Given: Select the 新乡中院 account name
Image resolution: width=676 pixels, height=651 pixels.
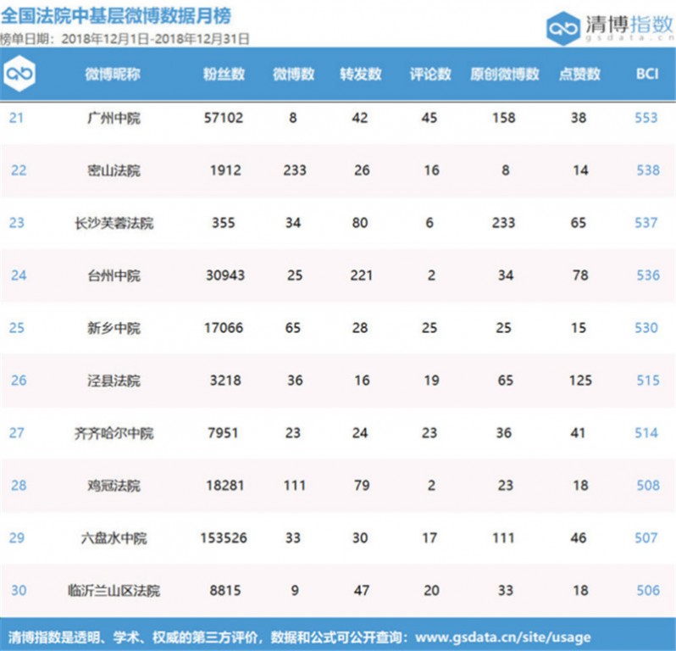Looking at the screenshot, I should point(114,328).
